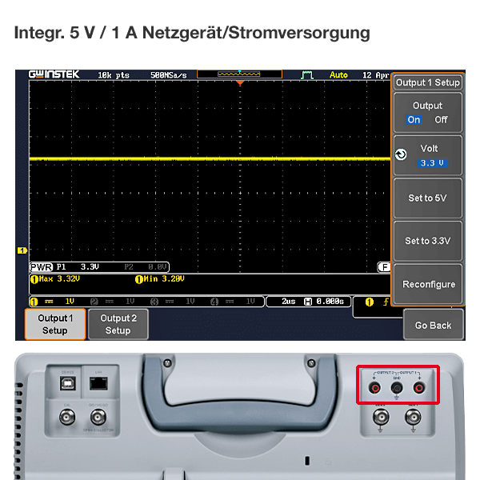Click the Go Back button
This screenshot has width=480, height=480.
433,325
